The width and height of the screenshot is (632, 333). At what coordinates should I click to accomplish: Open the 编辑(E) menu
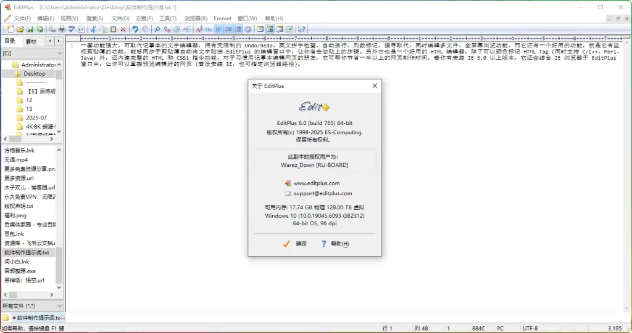[x=46, y=18]
